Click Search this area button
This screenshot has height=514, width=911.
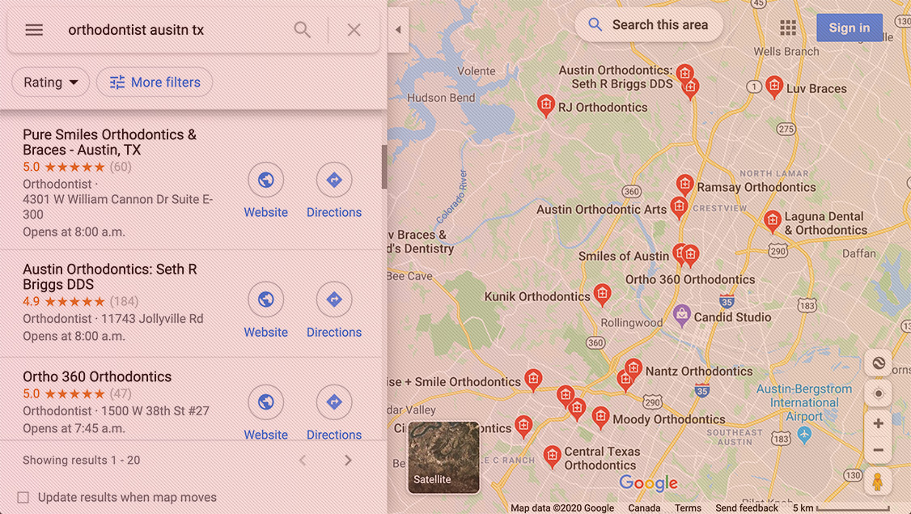click(x=649, y=25)
